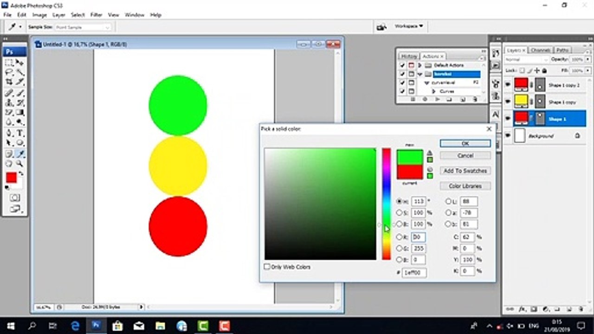Viewport: 594px width, 334px height.
Task: Click the Lock all icon in Layers panel
Action: [x=544, y=71]
